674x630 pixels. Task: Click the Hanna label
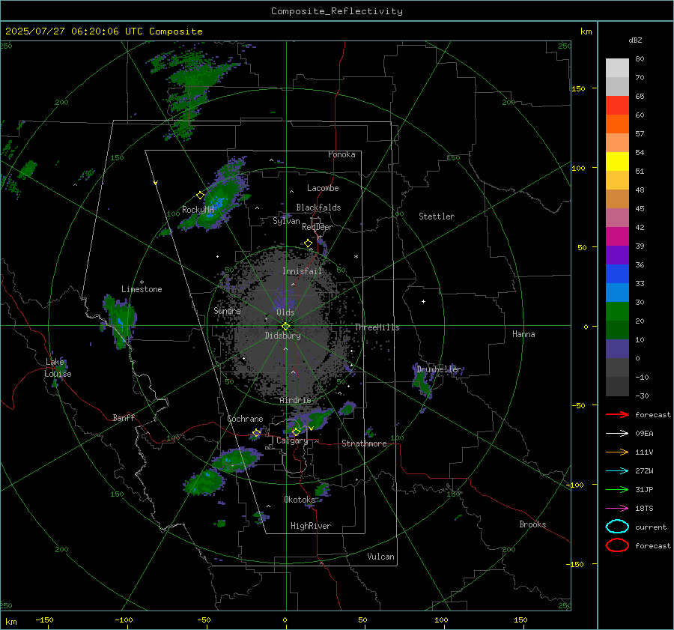(x=523, y=334)
